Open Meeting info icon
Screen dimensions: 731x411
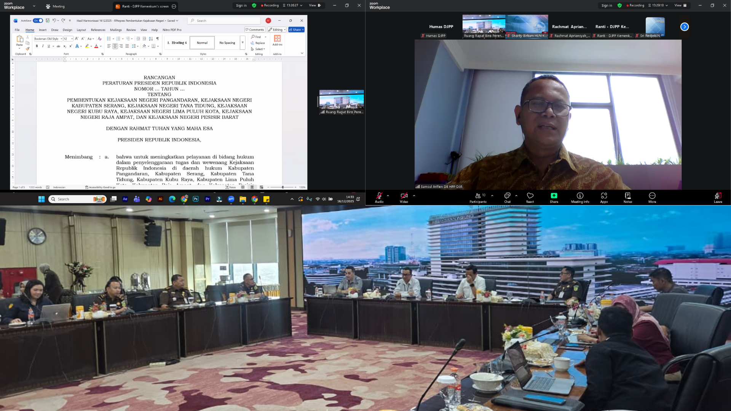pyautogui.click(x=580, y=196)
